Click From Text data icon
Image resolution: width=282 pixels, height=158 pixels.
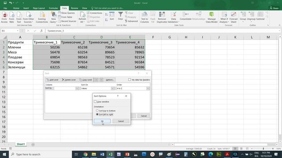(x=19, y=18)
